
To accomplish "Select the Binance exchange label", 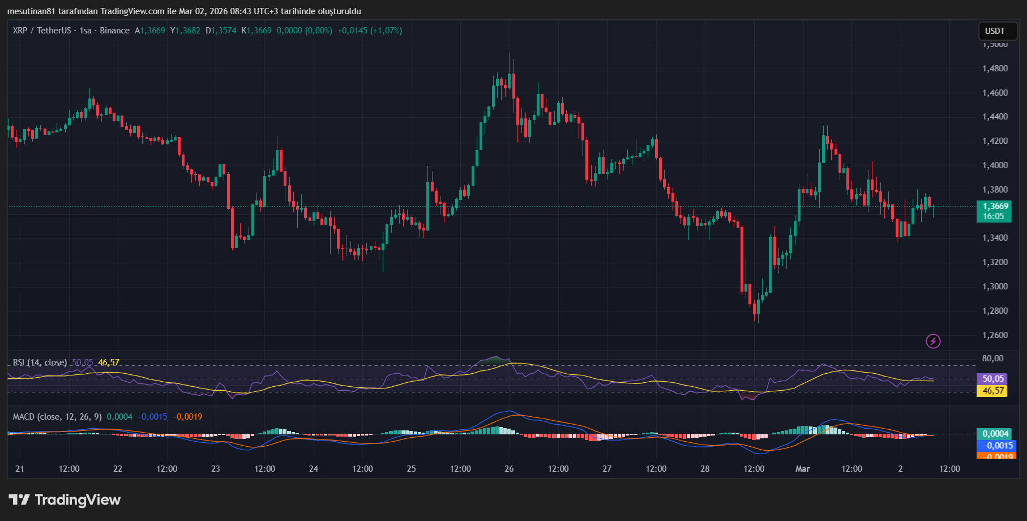I will click(x=115, y=31).
